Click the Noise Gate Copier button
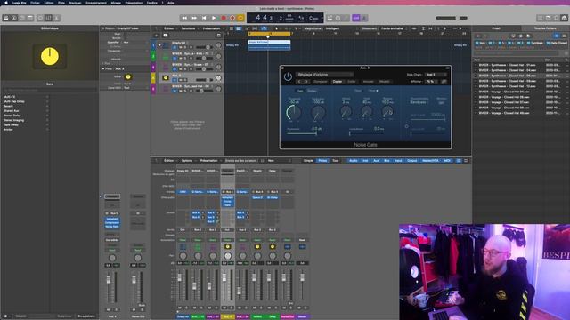Image resolution: width=570 pixels, height=320 pixels. click(338, 82)
